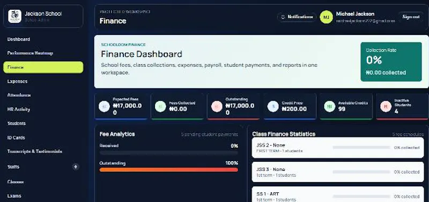This screenshot has height=202, width=429.
Task: Expand the Staffs menu plus icon
Action: [x=76, y=167]
